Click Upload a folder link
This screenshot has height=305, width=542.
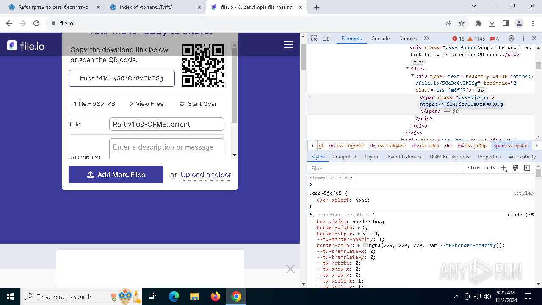click(206, 175)
